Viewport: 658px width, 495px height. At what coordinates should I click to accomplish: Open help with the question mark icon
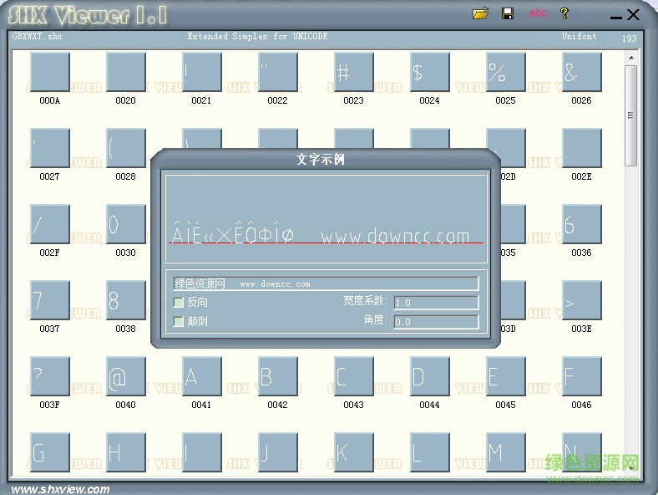(564, 13)
